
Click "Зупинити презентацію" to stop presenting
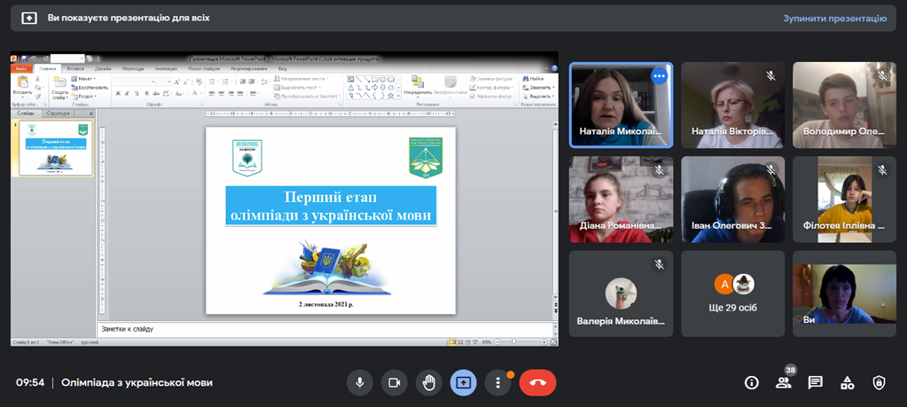(x=834, y=18)
